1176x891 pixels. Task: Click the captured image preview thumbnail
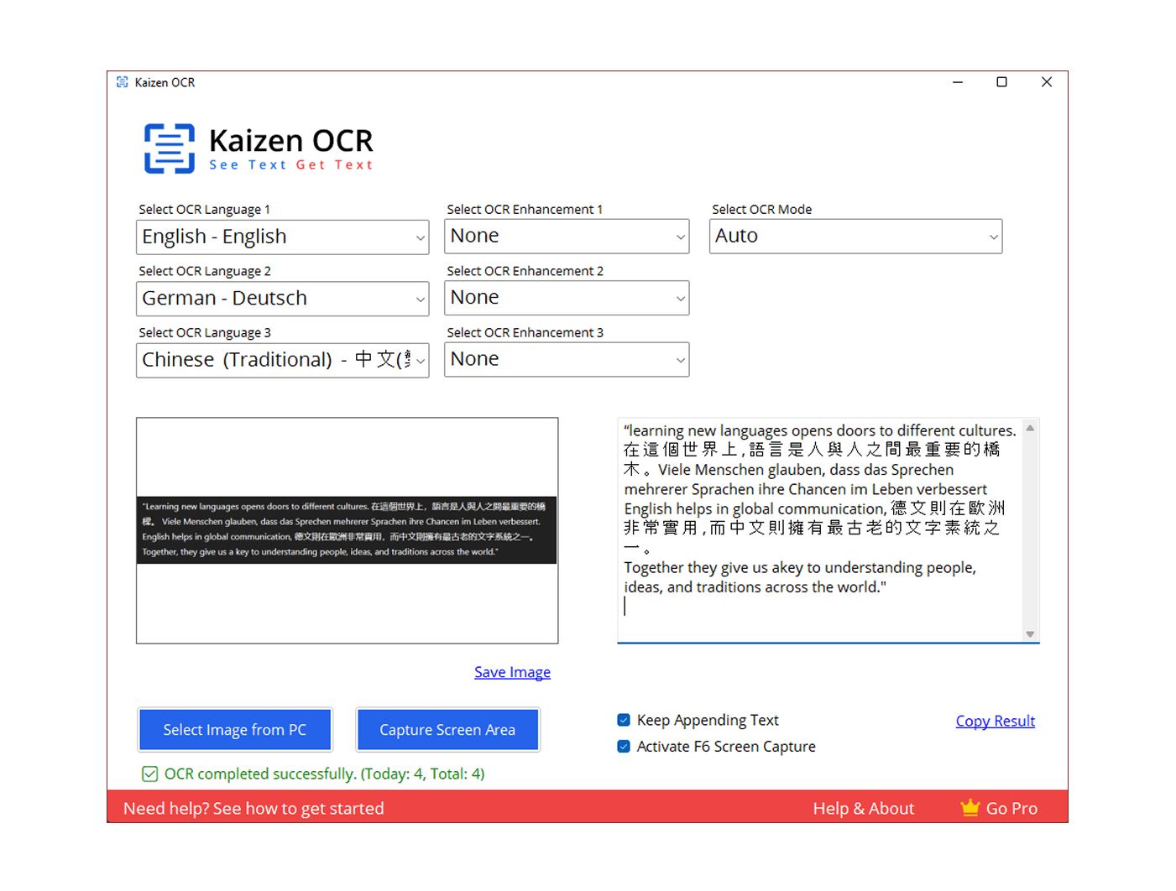347,530
